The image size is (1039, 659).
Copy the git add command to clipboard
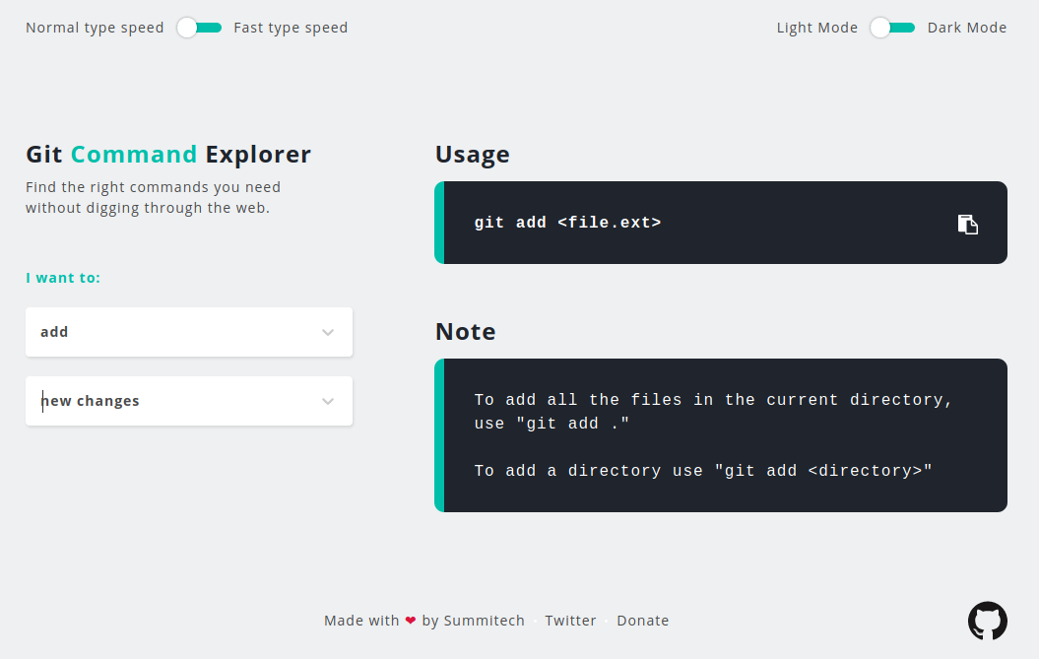tap(967, 224)
